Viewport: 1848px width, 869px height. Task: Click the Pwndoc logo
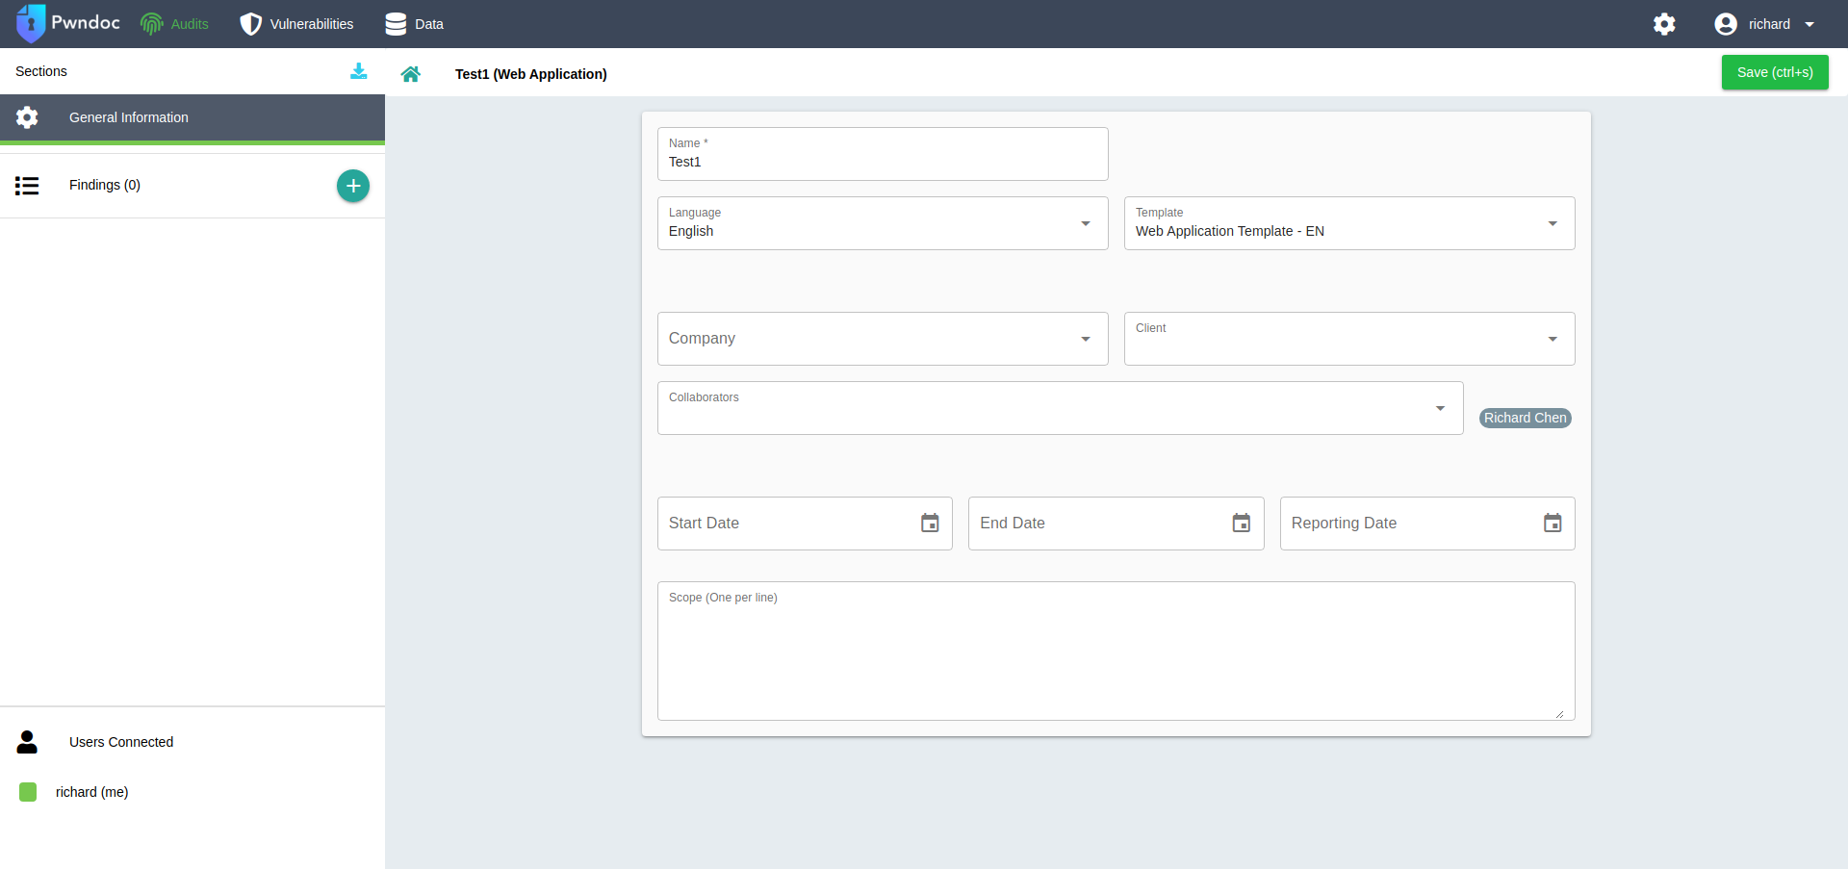pyautogui.click(x=68, y=23)
